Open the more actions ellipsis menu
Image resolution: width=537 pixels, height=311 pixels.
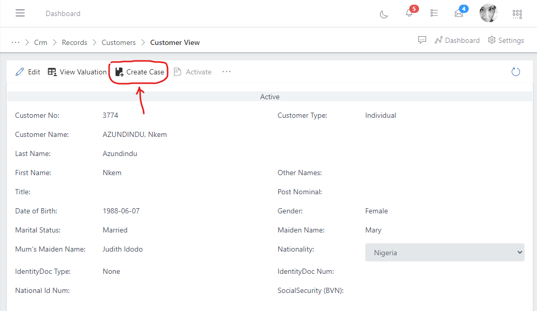[x=226, y=72]
